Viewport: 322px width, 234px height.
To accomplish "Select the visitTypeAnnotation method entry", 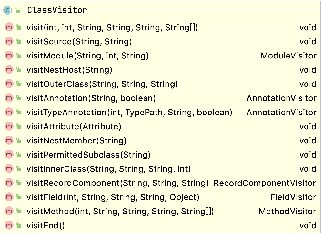I will point(129,112).
